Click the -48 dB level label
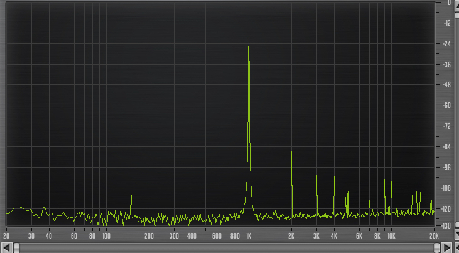The height and width of the screenshot is (253, 459). (447, 85)
